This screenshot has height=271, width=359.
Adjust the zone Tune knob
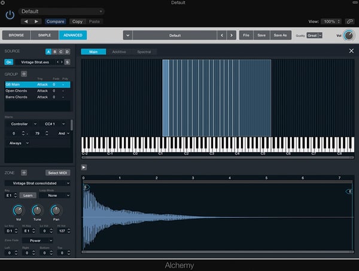[37, 211]
